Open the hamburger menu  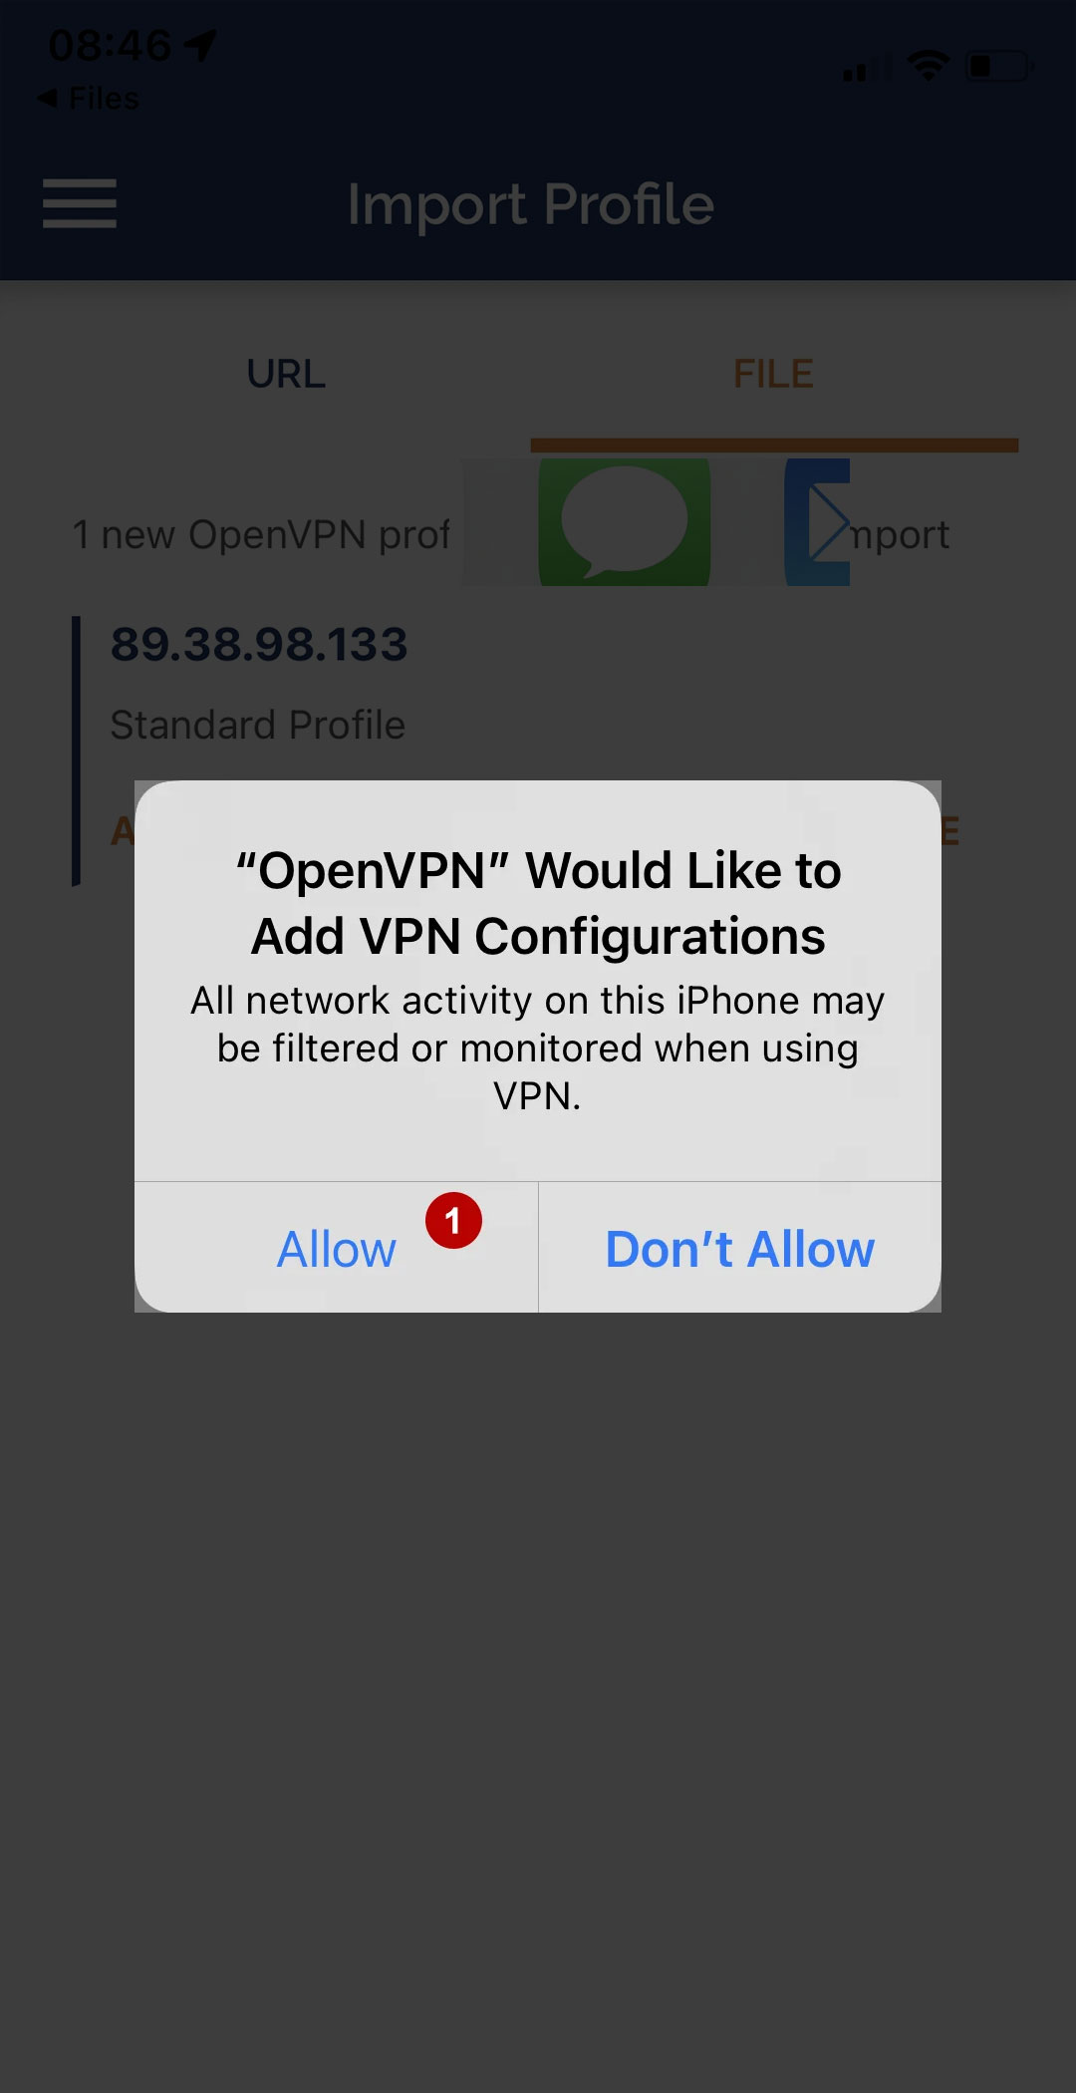[x=80, y=203]
